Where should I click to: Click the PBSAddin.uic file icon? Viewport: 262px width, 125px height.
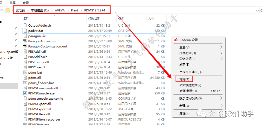click(x=25, y=57)
